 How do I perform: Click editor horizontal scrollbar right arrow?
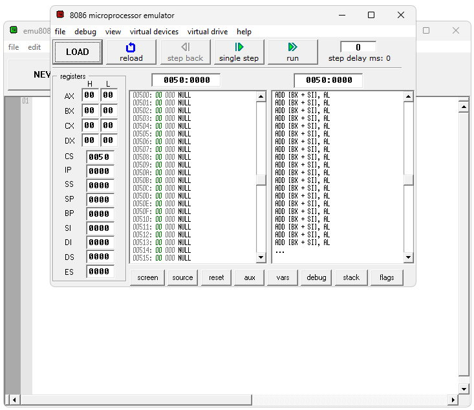tap(453, 400)
